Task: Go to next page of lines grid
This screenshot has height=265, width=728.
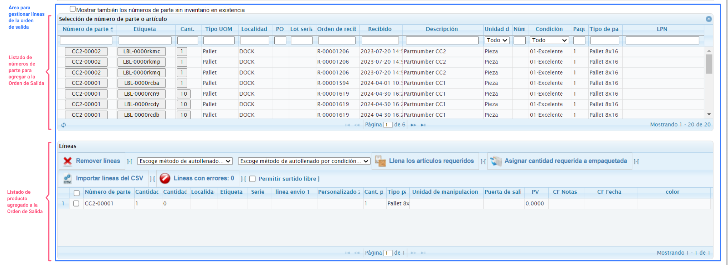Action: click(413, 253)
